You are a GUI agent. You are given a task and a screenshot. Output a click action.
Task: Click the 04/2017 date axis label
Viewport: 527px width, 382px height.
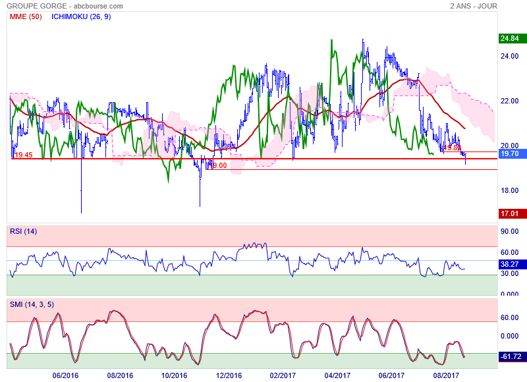point(337,375)
